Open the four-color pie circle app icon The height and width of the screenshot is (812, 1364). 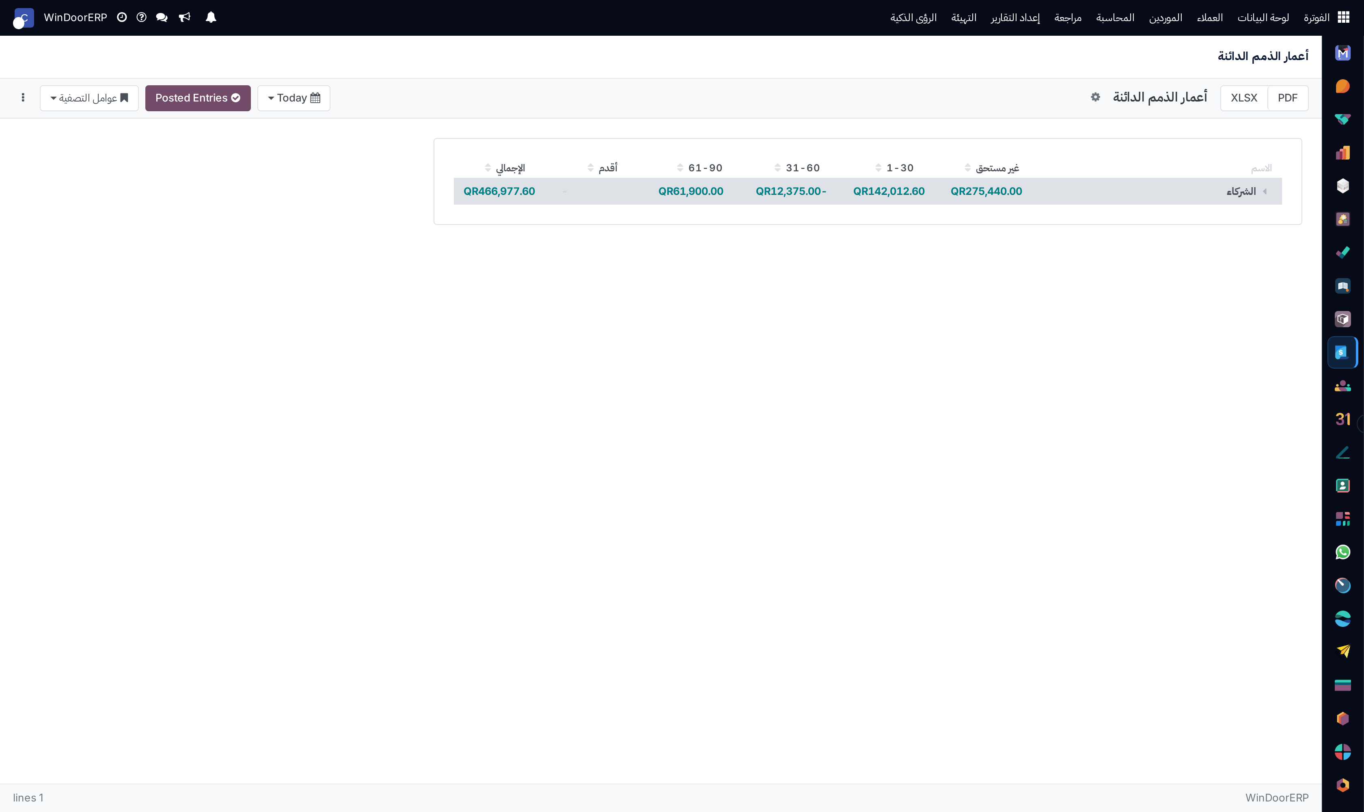(1342, 752)
